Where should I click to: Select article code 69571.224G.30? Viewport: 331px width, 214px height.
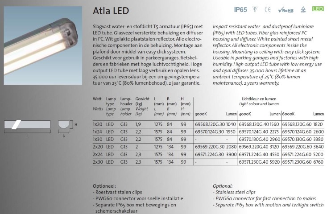209,155
